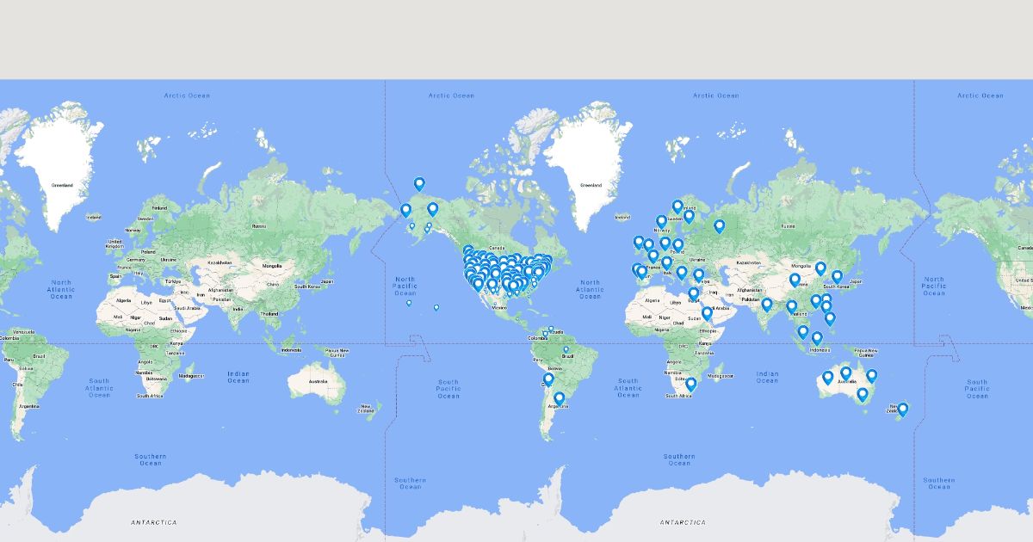
Task: Click the map pin in Egypt
Action: (x=694, y=293)
